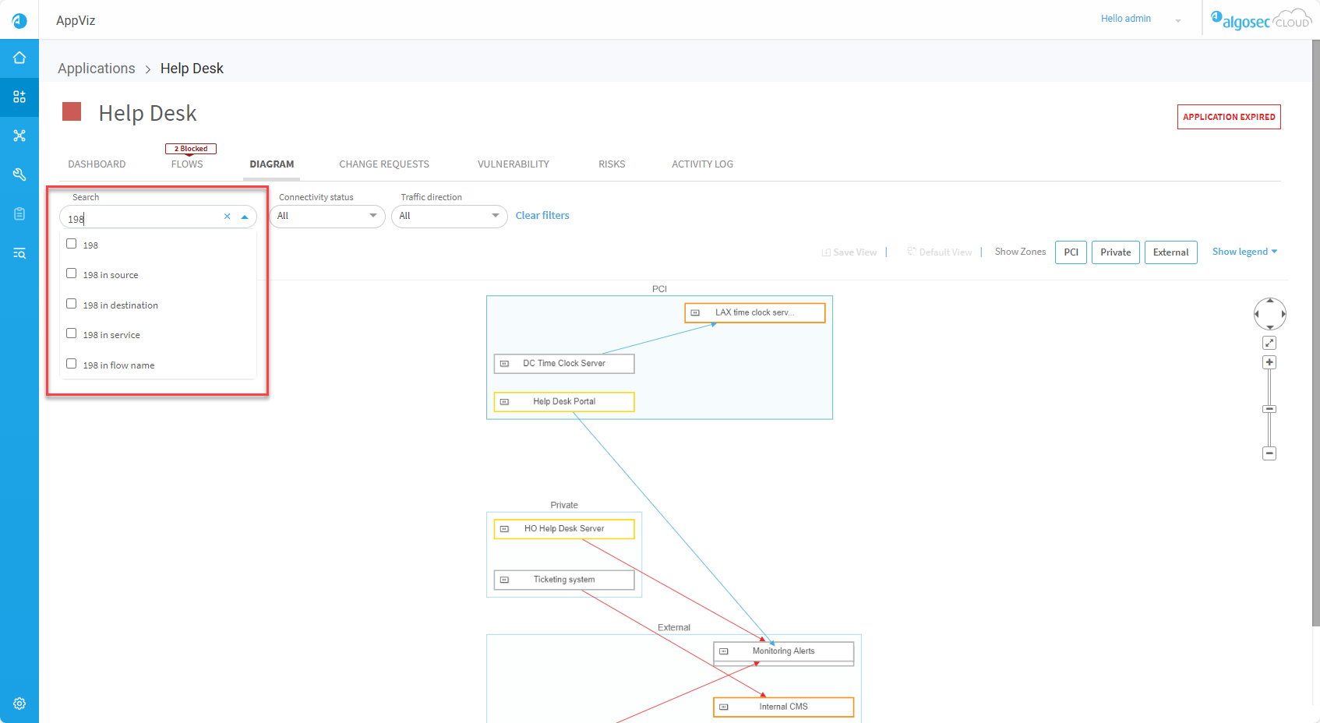This screenshot has width=1320, height=723.
Task: Click the diagram zoom out minus icon
Action: (1269, 453)
